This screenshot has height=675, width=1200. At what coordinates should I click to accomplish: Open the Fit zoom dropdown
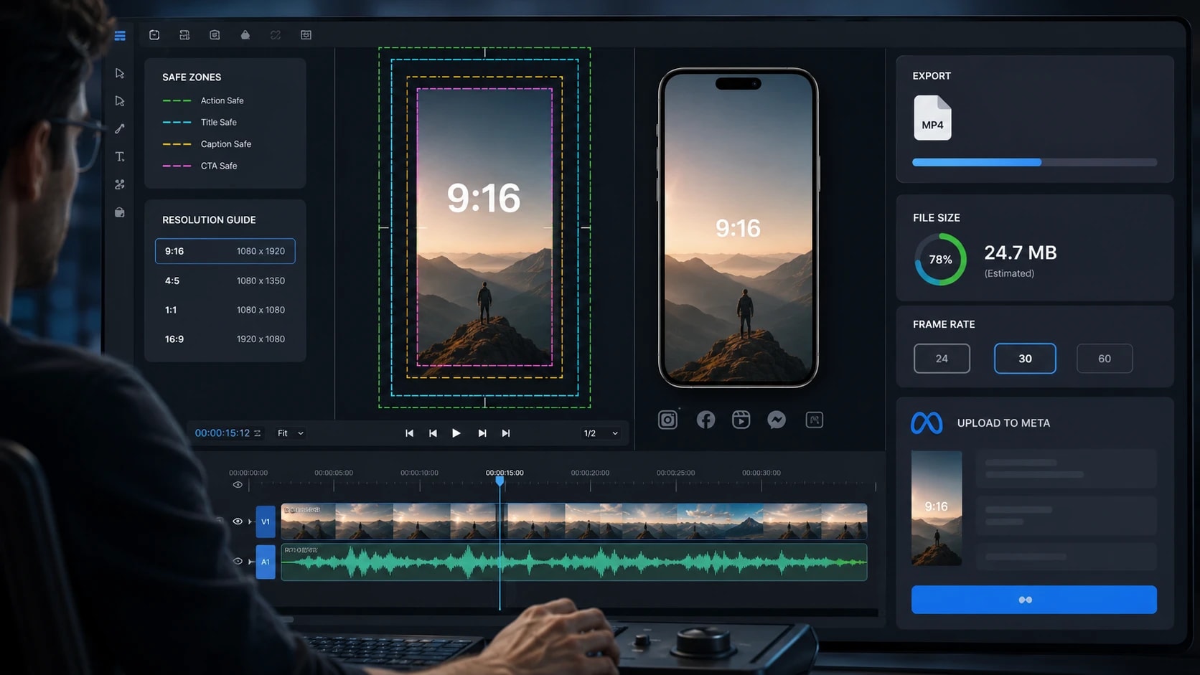click(x=291, y=433)
